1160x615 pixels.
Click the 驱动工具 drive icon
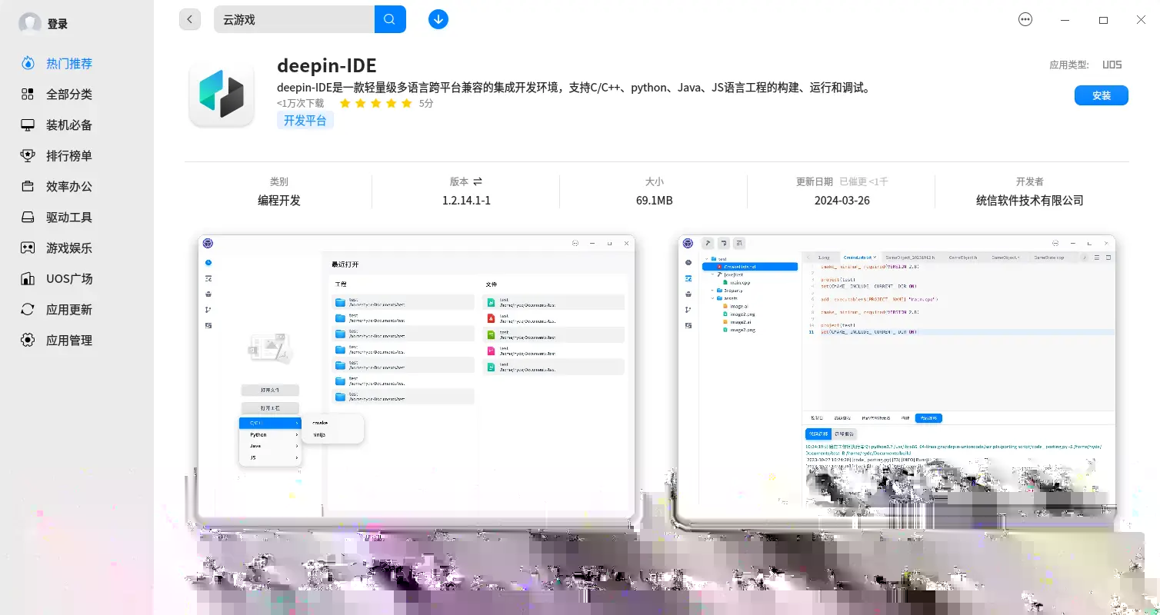pos(28,217)
